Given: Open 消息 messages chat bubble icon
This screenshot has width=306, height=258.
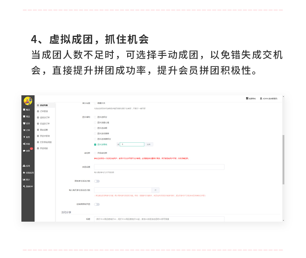Looking at the screenshot, I should point(24,151).
